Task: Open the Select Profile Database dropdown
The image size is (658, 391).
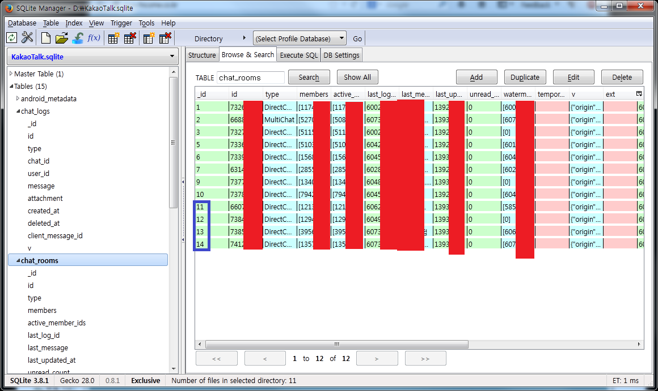Action: click(x=300, y=38)
